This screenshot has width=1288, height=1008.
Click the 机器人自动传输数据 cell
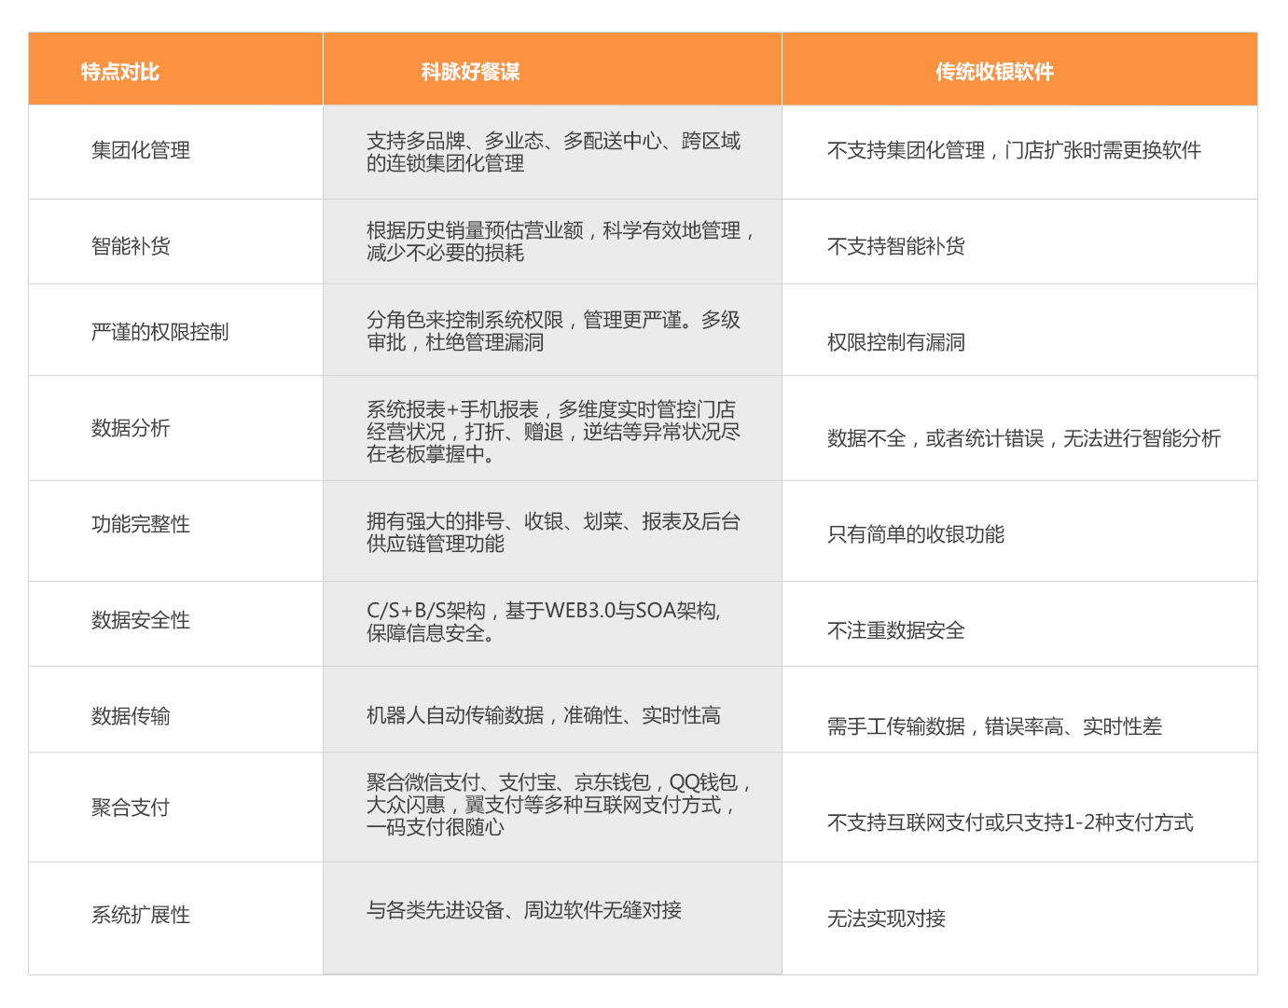[x=552, y=710]
